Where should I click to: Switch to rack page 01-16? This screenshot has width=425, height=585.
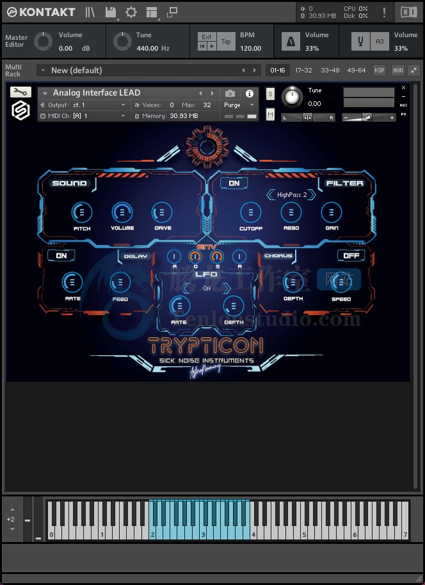click(278, 70)
